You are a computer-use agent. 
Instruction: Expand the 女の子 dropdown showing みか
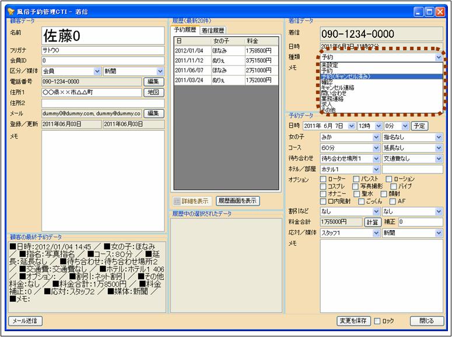coord(376,137)
